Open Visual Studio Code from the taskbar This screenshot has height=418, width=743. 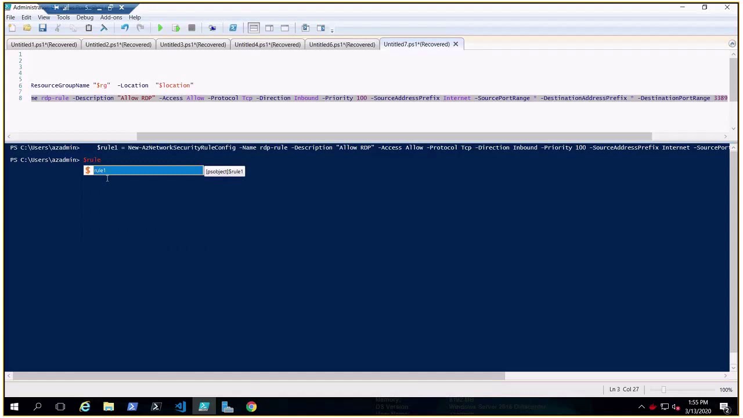[180, 406]
